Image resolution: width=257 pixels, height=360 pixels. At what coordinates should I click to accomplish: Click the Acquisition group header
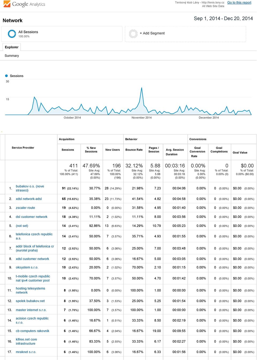click(67, 139)
